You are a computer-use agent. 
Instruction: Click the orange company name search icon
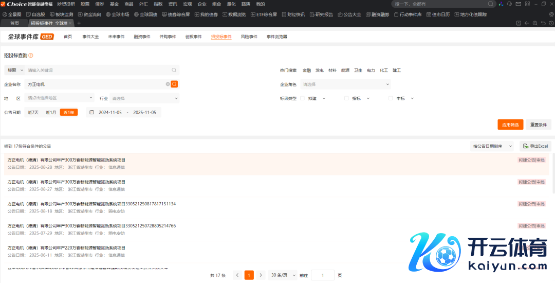click(x=174, y=84)
